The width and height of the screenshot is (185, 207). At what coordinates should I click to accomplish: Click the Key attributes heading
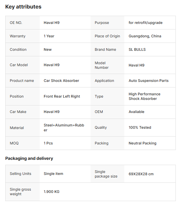pyautogui.click(x=23, y=7)
